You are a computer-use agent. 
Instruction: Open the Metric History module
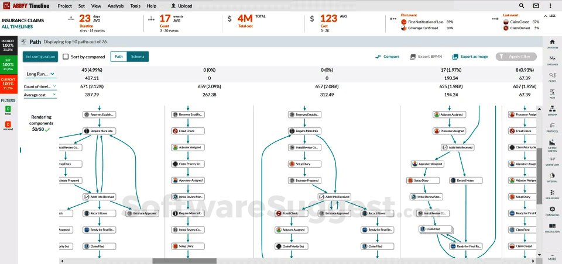(x=552, y=145)
